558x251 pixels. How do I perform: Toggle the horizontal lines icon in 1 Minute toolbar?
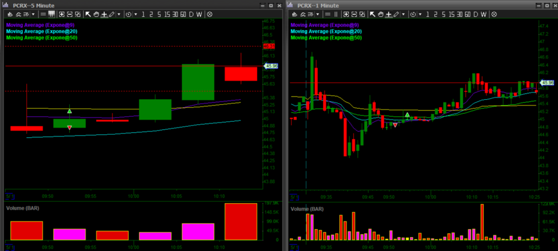[x=329, y=14]
